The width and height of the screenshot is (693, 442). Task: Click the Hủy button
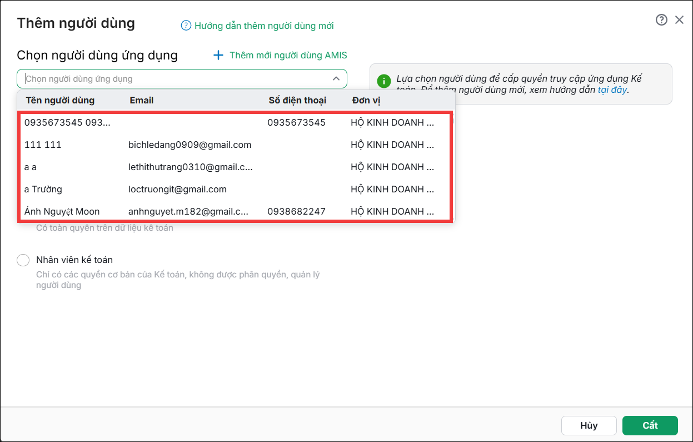[x=589, y=425]
